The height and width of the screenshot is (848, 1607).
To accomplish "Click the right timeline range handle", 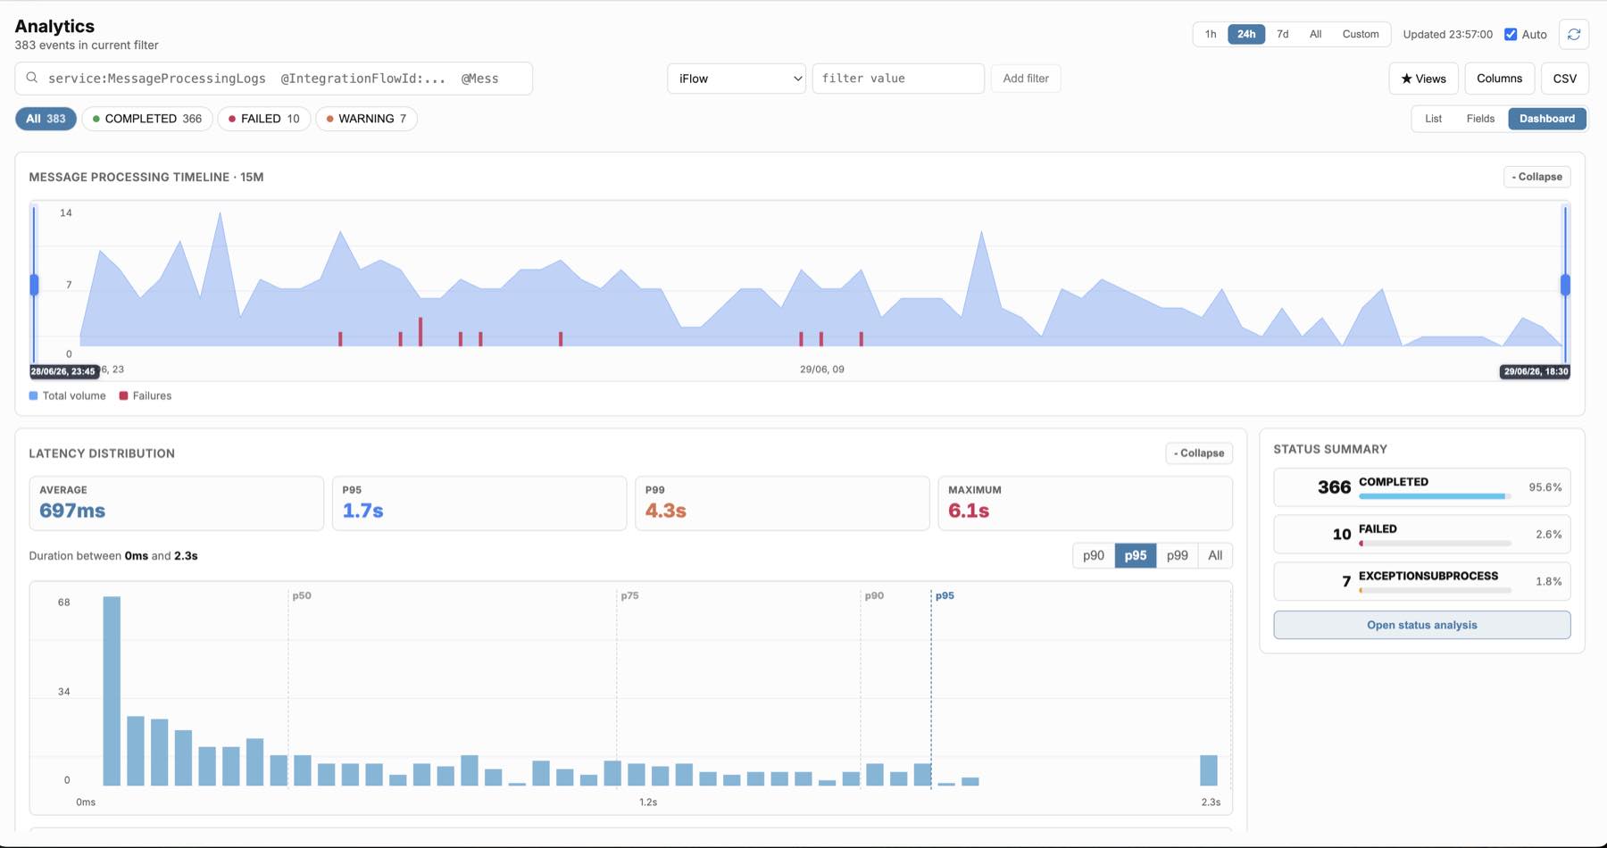I will pyautogui.click(x=1565, y=285).
